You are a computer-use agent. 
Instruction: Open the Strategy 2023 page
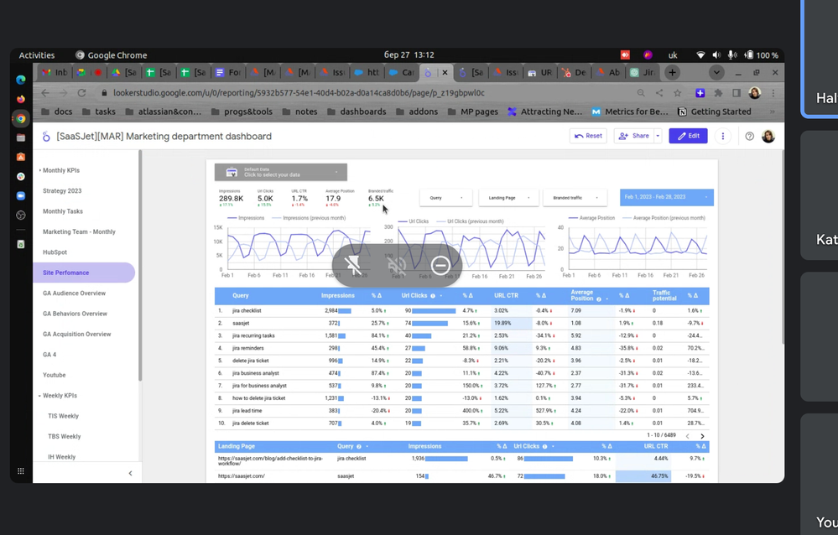(62, 191)
